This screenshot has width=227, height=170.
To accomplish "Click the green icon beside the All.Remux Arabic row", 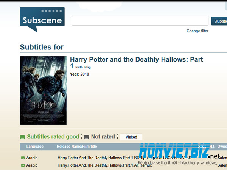I will [x=23, y=165].
